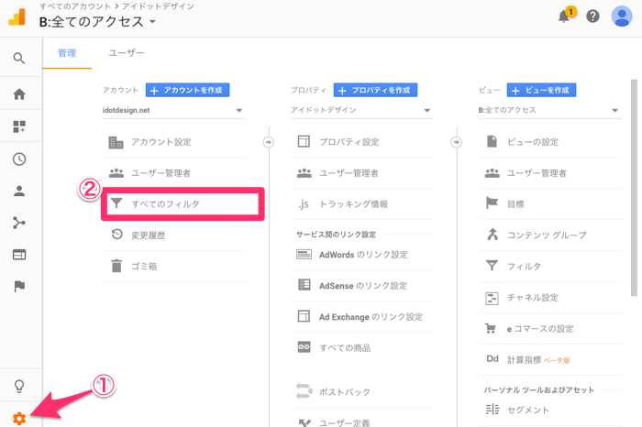Click the search icon in left sidebar
642x427 pixels.
tap(18, 59)
